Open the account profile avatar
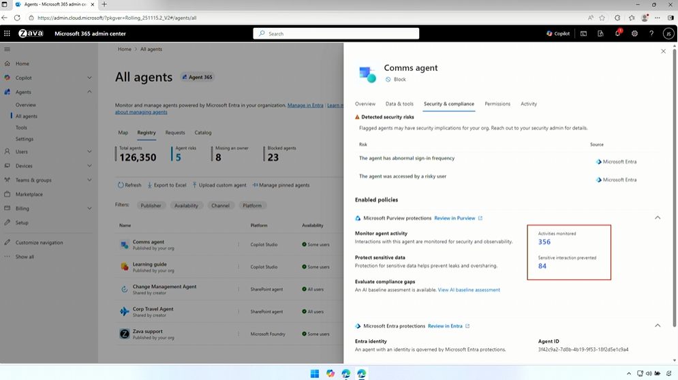The image size is (678, 380). pos(668,33)
